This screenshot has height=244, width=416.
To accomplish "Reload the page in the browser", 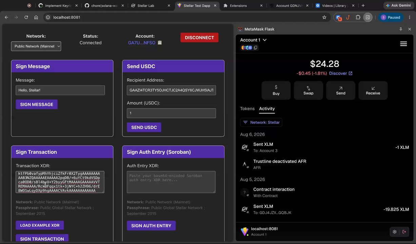I will click(26, 17).
